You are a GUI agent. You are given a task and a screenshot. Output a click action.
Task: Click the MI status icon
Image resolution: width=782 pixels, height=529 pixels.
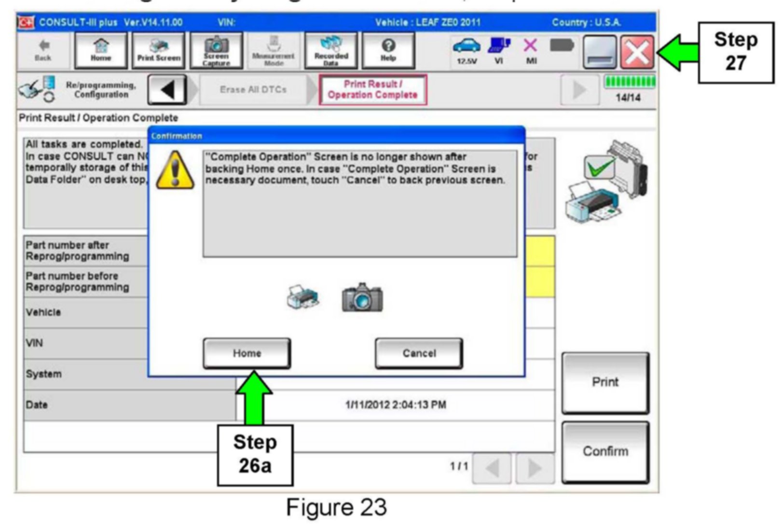tap(531, 50)
